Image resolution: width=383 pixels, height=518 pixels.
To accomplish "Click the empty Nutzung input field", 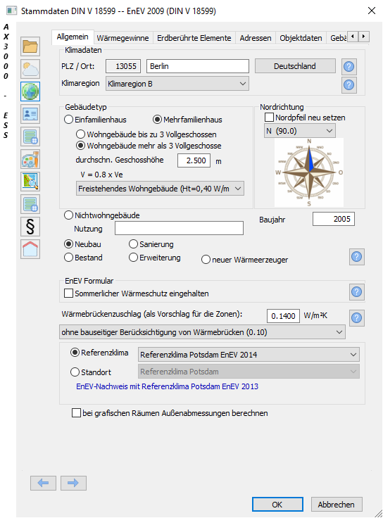I will pos(179,228).
